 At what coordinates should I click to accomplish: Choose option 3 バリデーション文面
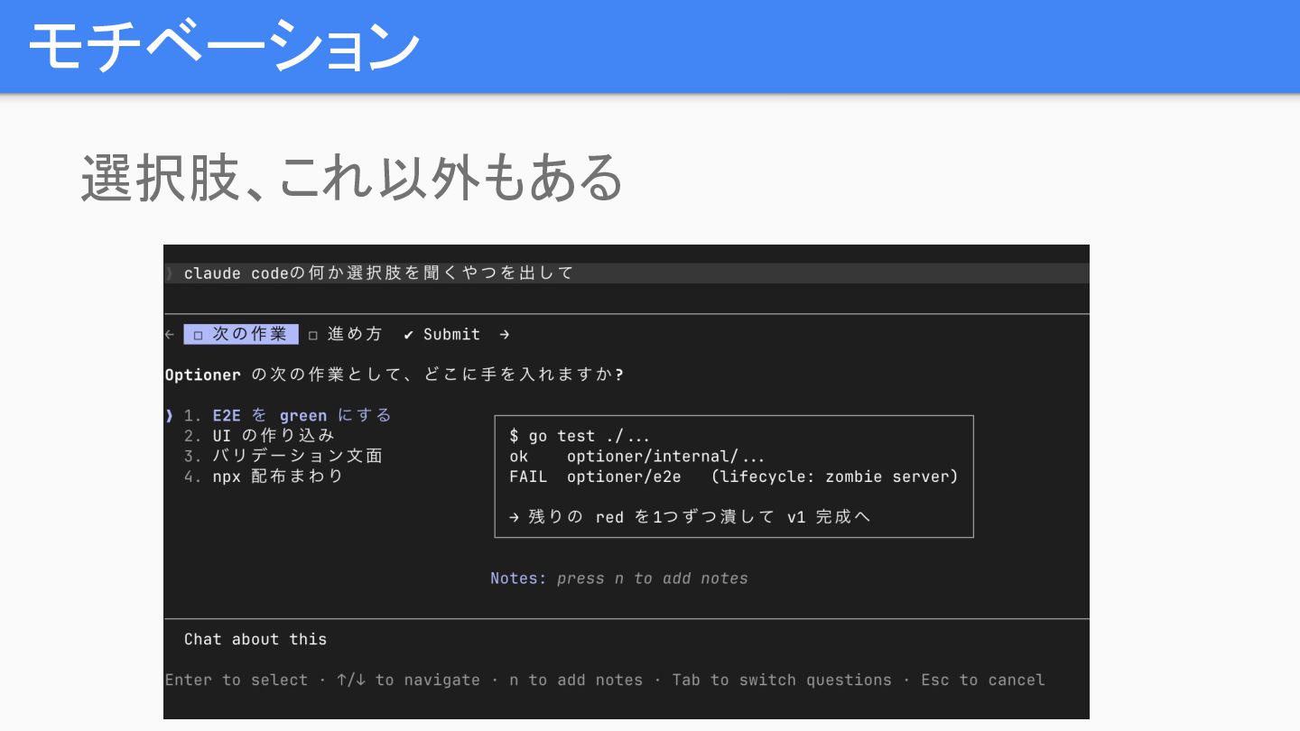[x=283, y=456]
